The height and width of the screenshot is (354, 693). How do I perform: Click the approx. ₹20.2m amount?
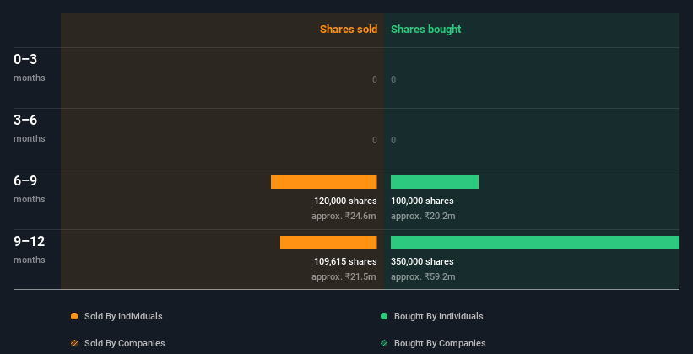[423, 216]
